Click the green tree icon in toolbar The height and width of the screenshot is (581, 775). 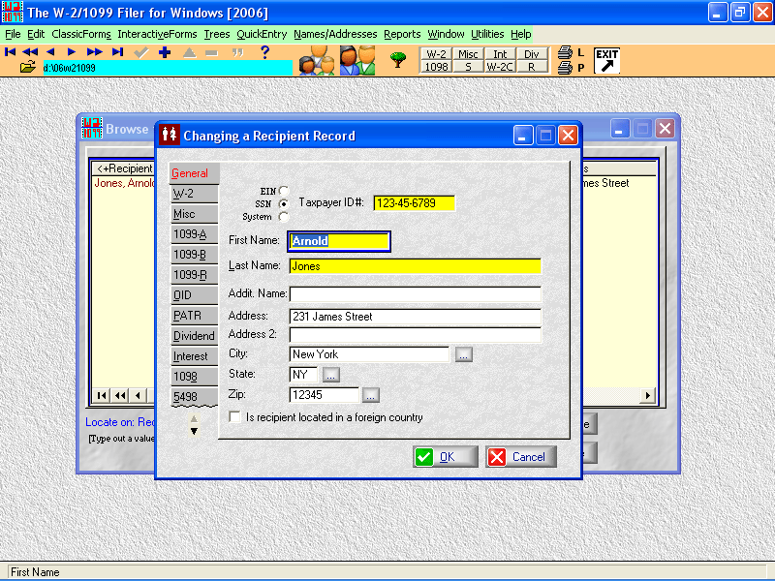(x=398, y=60)
